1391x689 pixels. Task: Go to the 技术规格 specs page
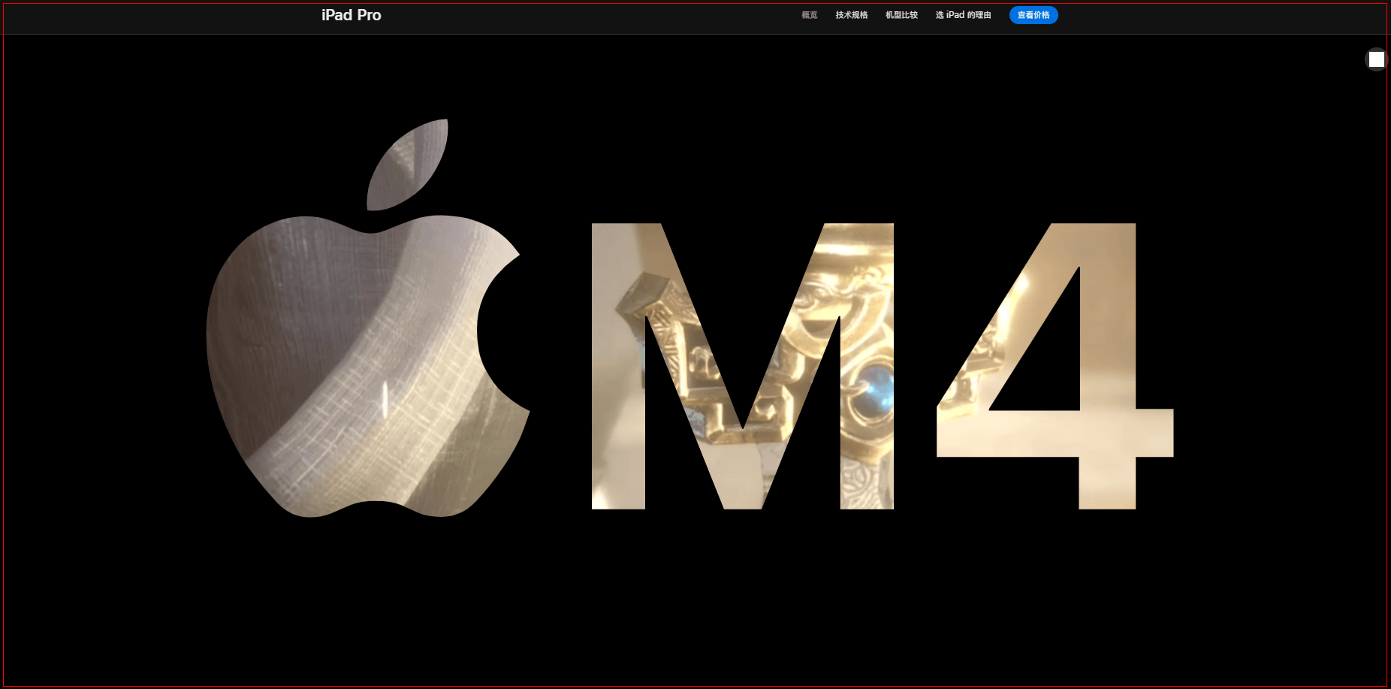[x=852, y=15]
